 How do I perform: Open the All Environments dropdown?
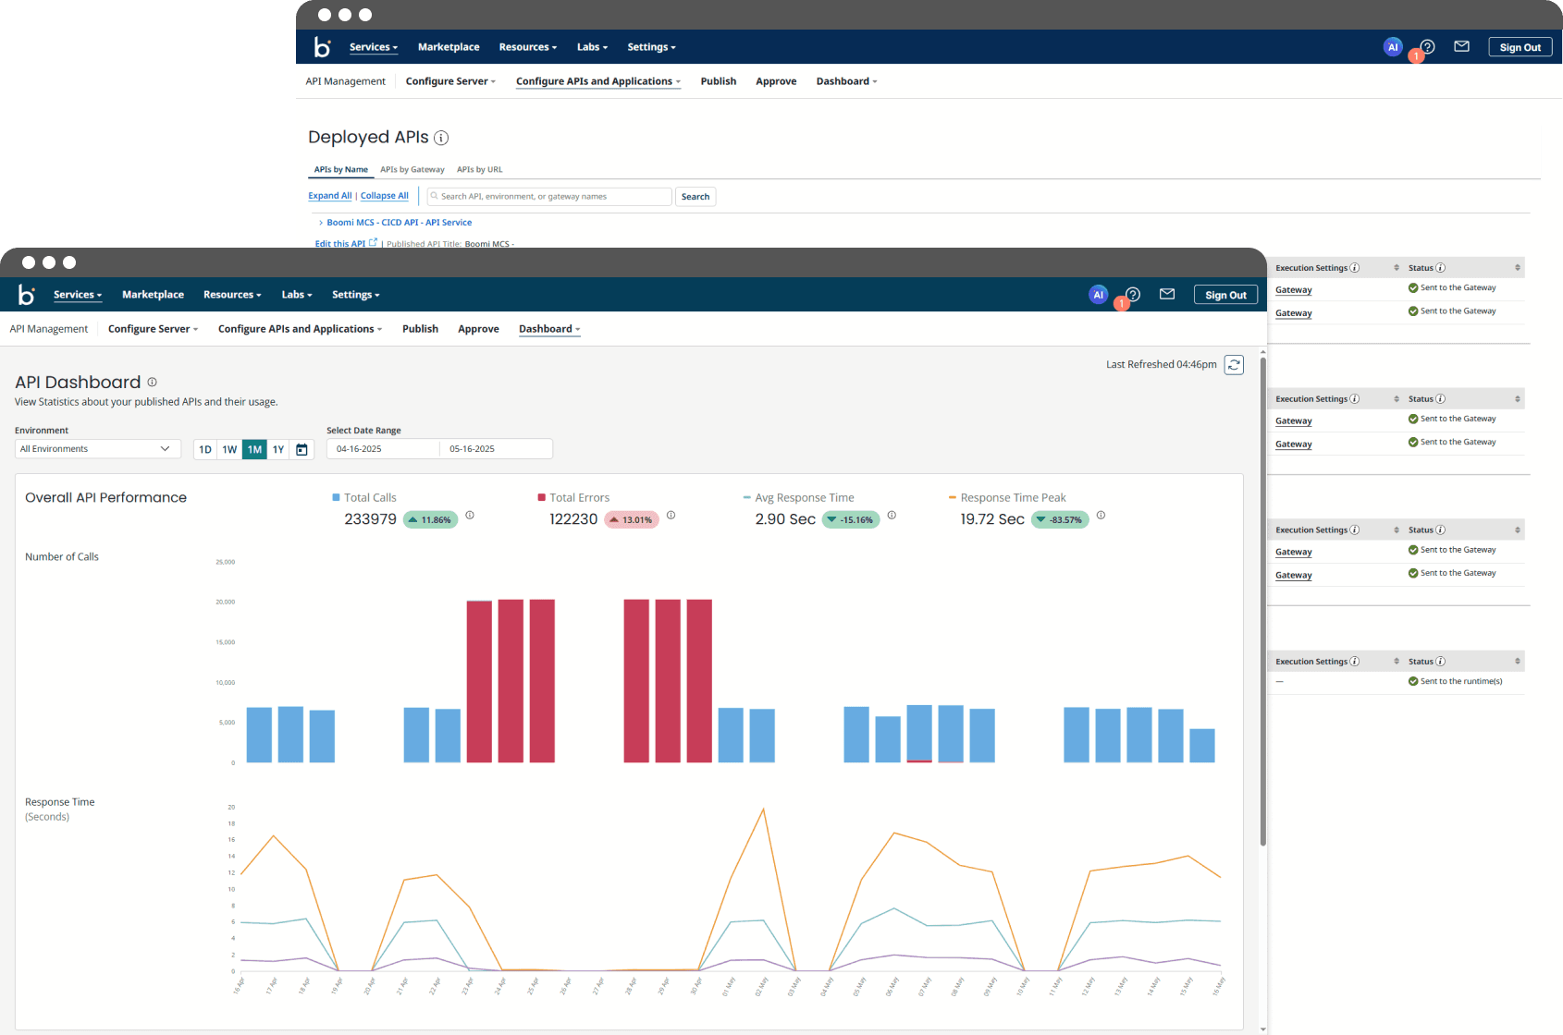coord(97,449)
